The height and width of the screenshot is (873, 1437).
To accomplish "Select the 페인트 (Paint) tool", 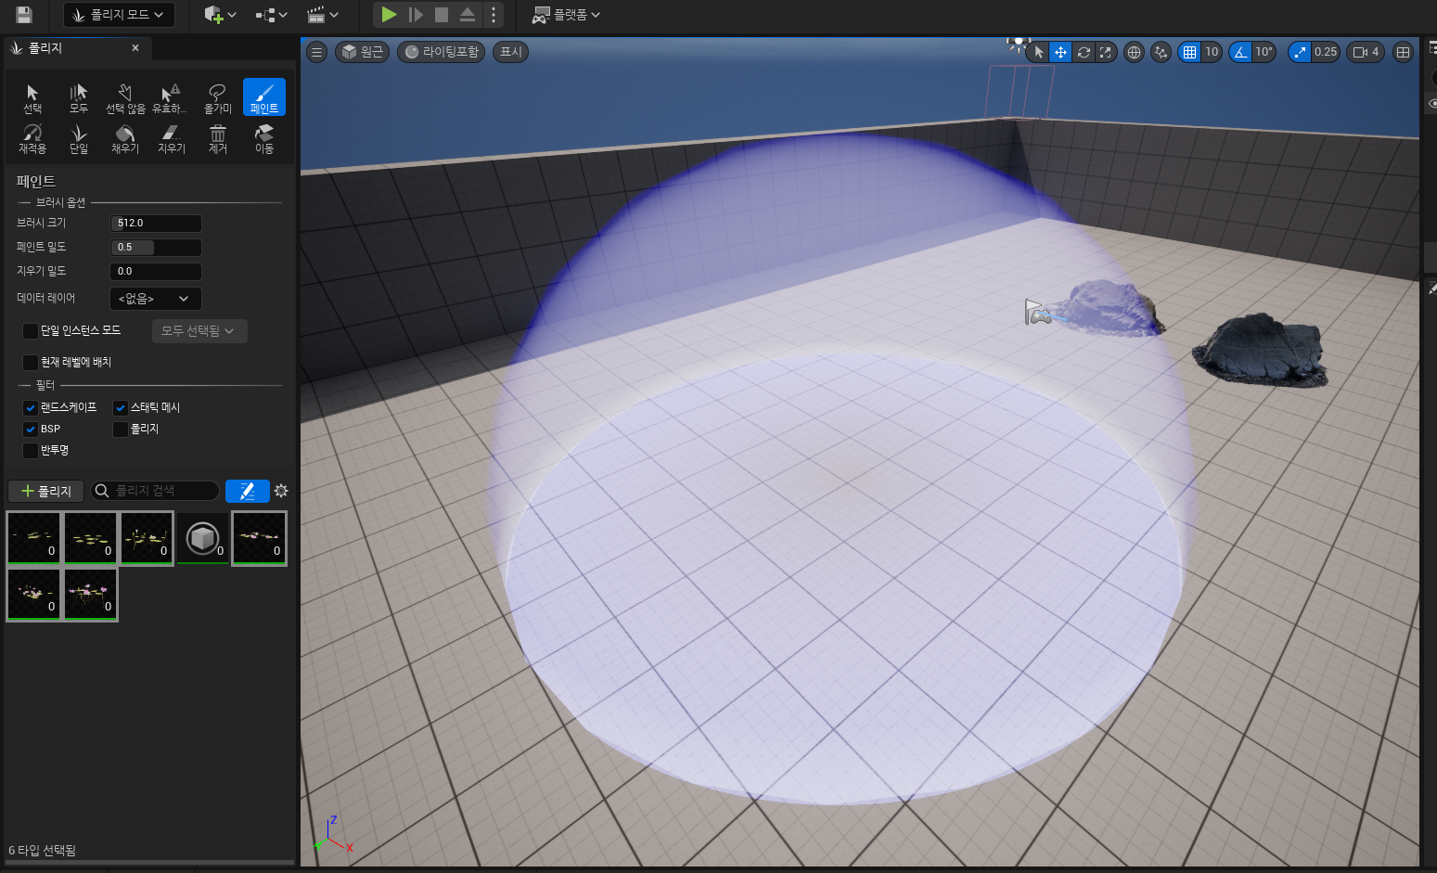I will [x=264, y=97].
